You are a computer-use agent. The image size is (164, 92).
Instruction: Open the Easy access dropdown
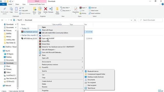pos(66,10)
